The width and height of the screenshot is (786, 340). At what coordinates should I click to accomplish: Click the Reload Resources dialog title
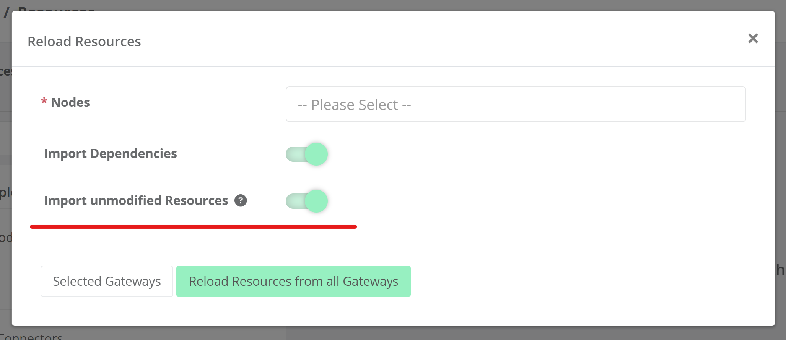[x=84, y=41]
